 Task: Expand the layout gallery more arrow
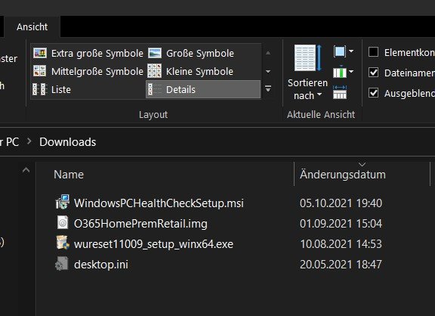point(268,89)
